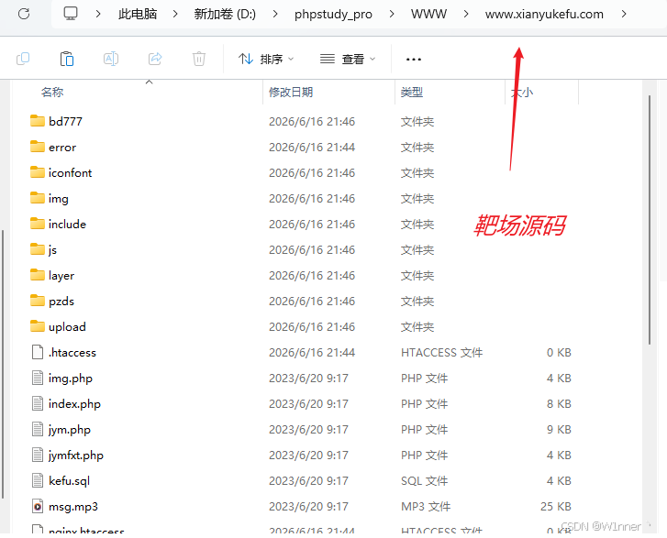Click the Delete trash can icon

tap(199, 59)
